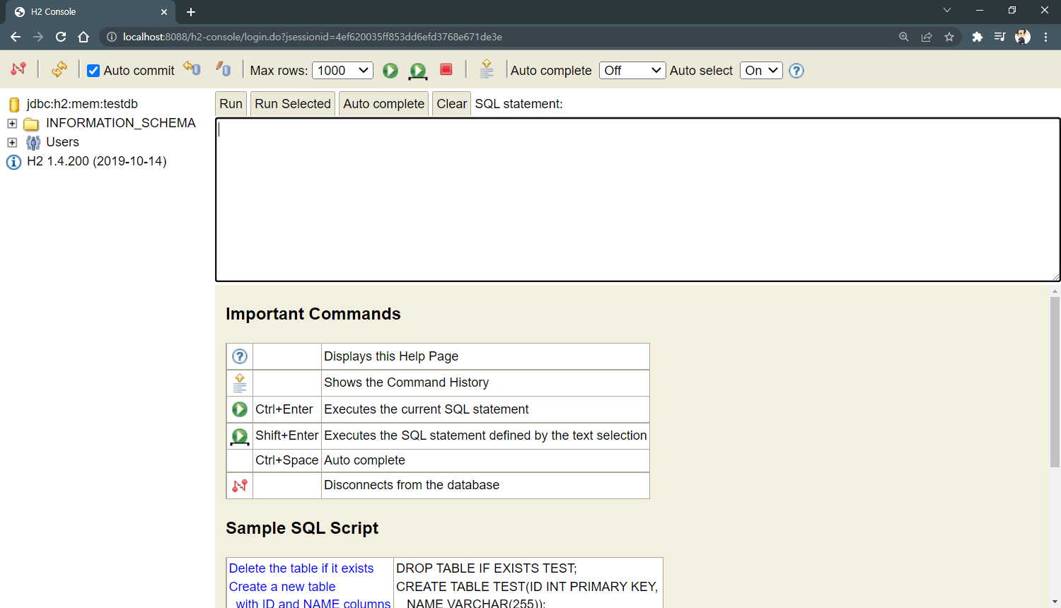Open the browser three-dot menu

point(1045,37)
